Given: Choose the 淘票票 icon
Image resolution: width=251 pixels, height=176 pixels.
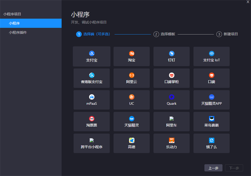Looking at the screenshot, I should (x=92, y=118).
